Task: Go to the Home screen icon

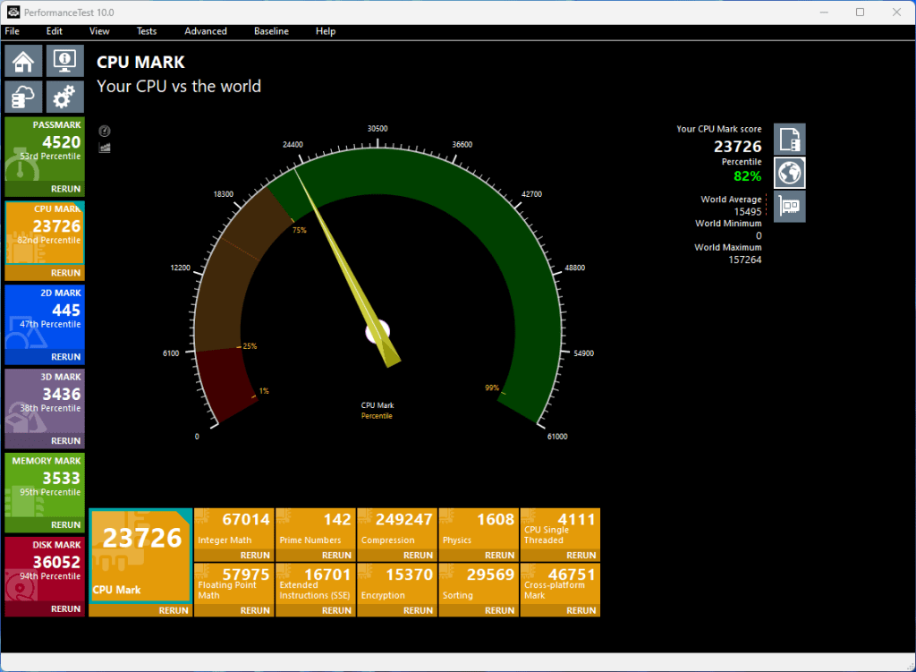Action: pos(23,62)
